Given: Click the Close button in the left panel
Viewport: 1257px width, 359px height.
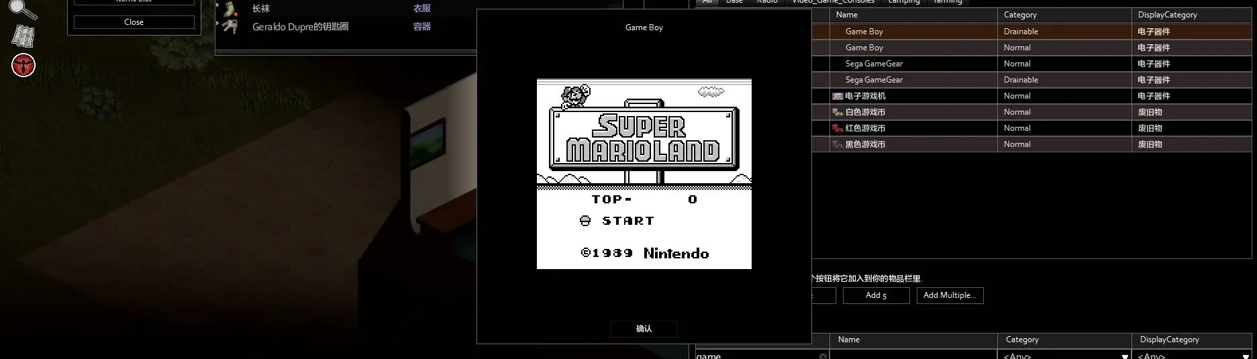Looking at the screenshot, I should (134, 22).
